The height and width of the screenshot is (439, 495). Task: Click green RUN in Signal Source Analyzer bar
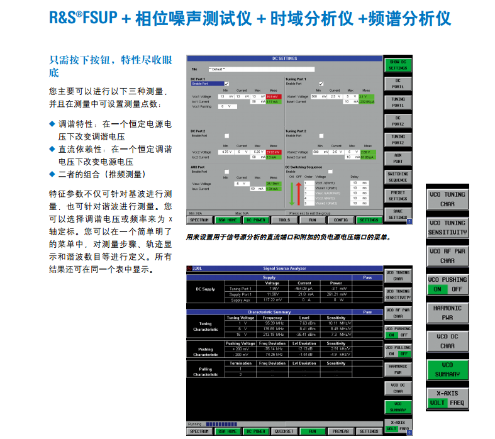tap(312, 431)
